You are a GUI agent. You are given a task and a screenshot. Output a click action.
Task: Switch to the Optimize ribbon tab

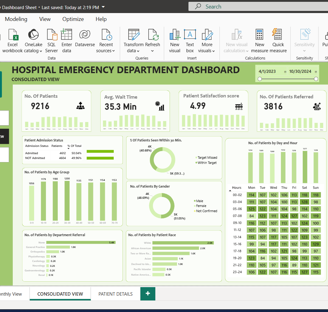coord(73,19)
